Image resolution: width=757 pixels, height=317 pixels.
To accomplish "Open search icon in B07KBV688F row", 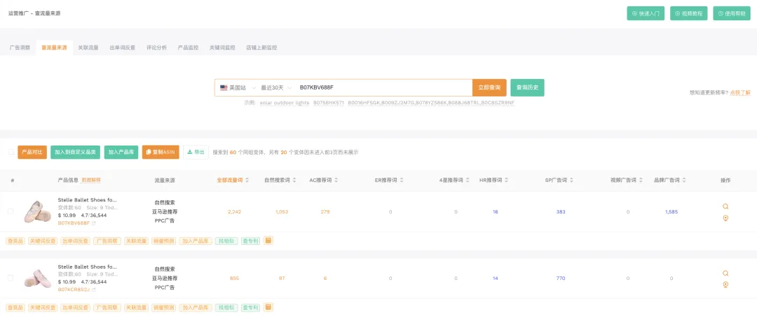I will tap(725, 206).
